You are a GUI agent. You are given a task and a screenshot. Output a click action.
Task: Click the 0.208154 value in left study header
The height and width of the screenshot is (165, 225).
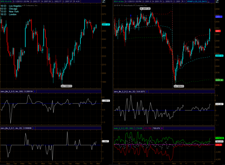29,91
